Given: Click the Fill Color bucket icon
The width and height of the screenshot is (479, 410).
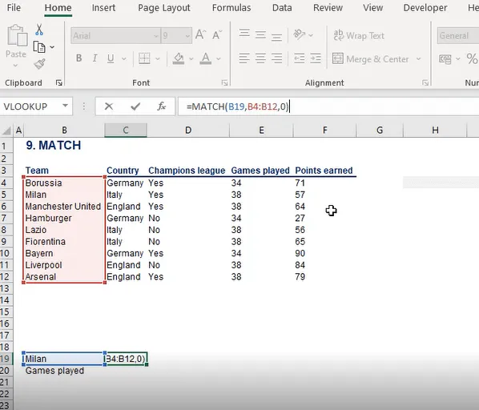Looking at the screenshot, I should tap(179, 58).
